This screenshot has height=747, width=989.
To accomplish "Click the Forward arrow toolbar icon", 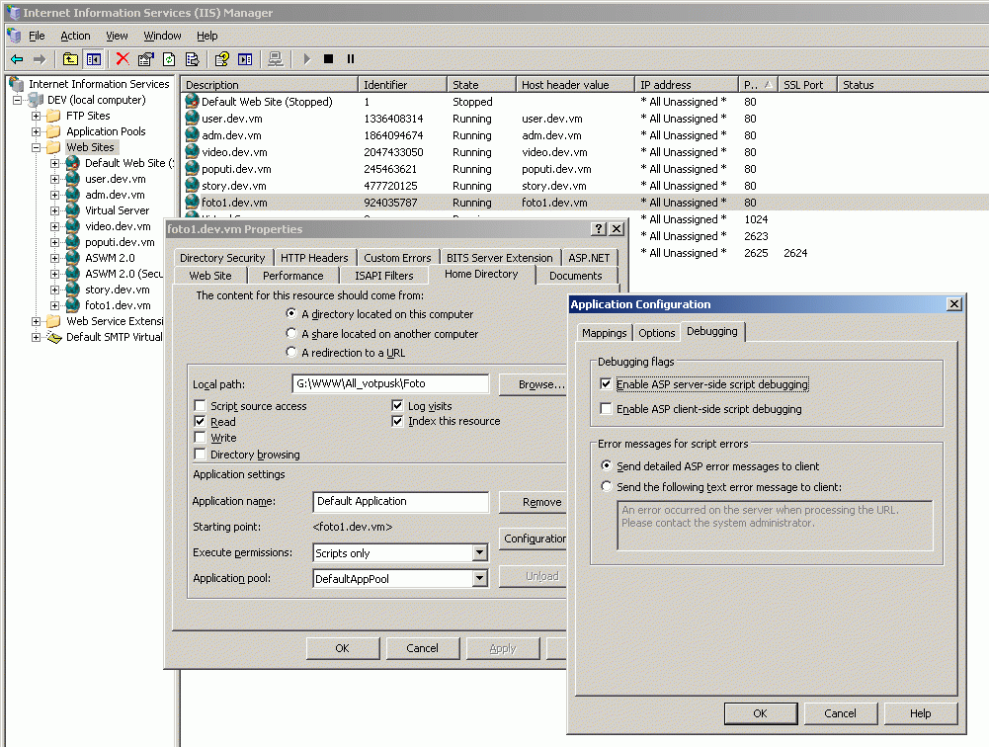I will (40, 59).
